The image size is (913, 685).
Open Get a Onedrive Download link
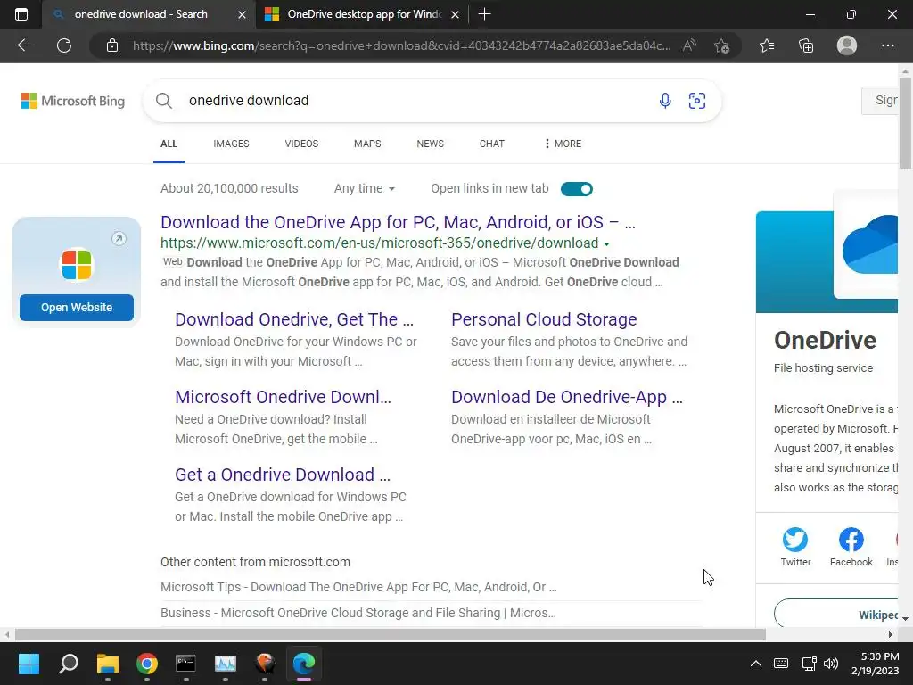point(283,475)
